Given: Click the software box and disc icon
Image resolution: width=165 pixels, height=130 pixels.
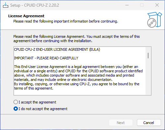Looking at the screenshot, I should [154, 20].
